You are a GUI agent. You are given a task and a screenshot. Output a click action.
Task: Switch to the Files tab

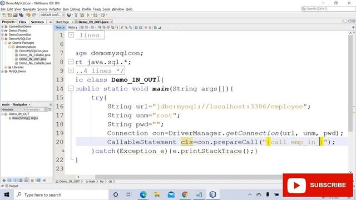point(22,22)
